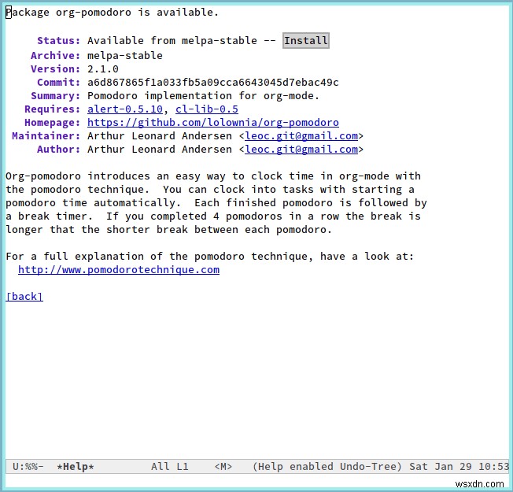Screen dimensions: 513x492
Task: Click summary text 'Pomodoro implementation for org-mode.'
Action: click(x=204, y=96)
